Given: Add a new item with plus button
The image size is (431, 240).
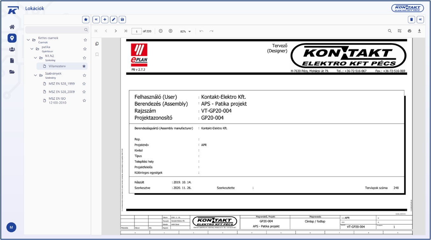Looking at the screenshot, I should click(x=105, y=19).
